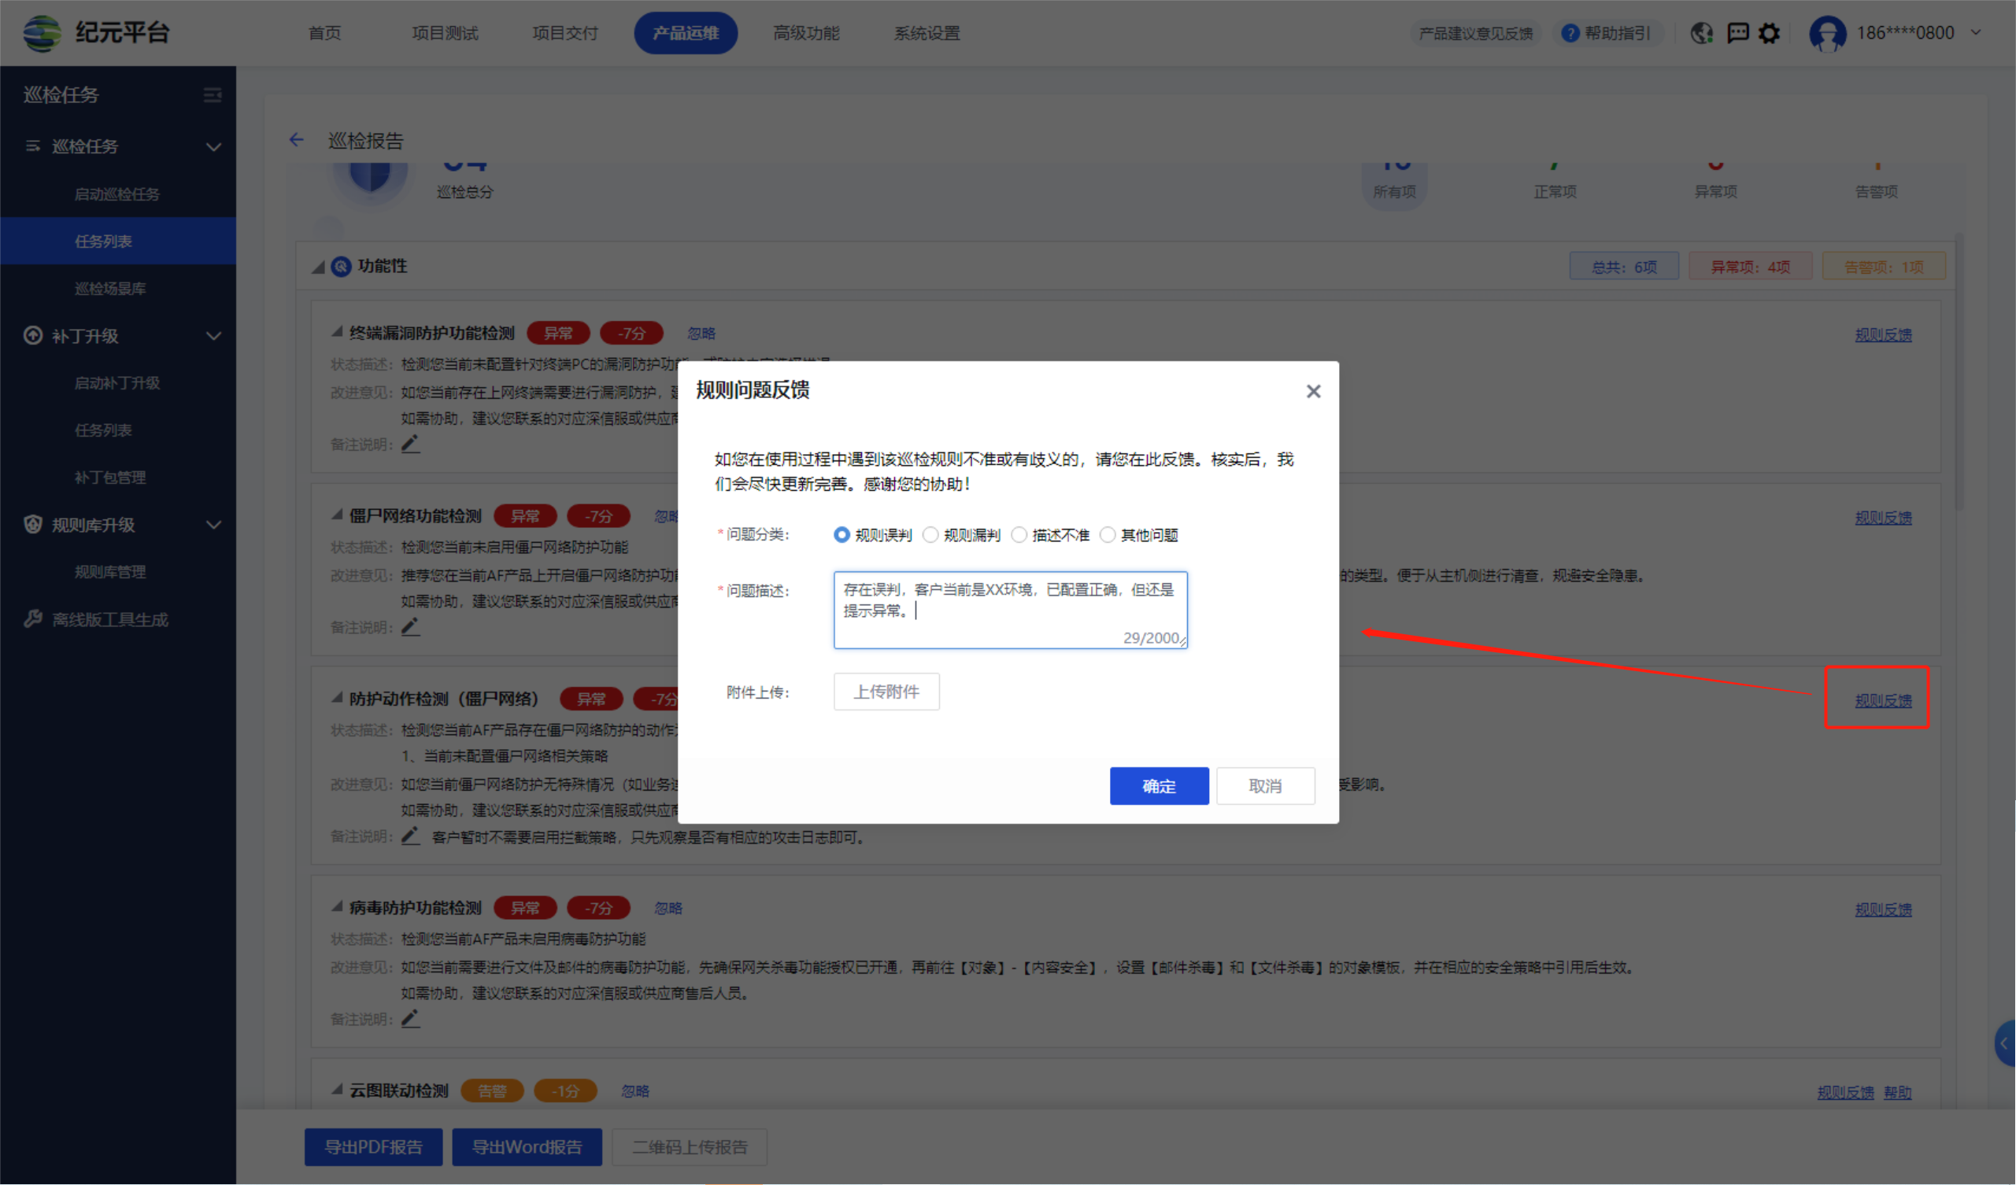Click the back arrow beside 巡检报告
The height and width of the screenshot is (1185, 2016).
pos(297,140)
